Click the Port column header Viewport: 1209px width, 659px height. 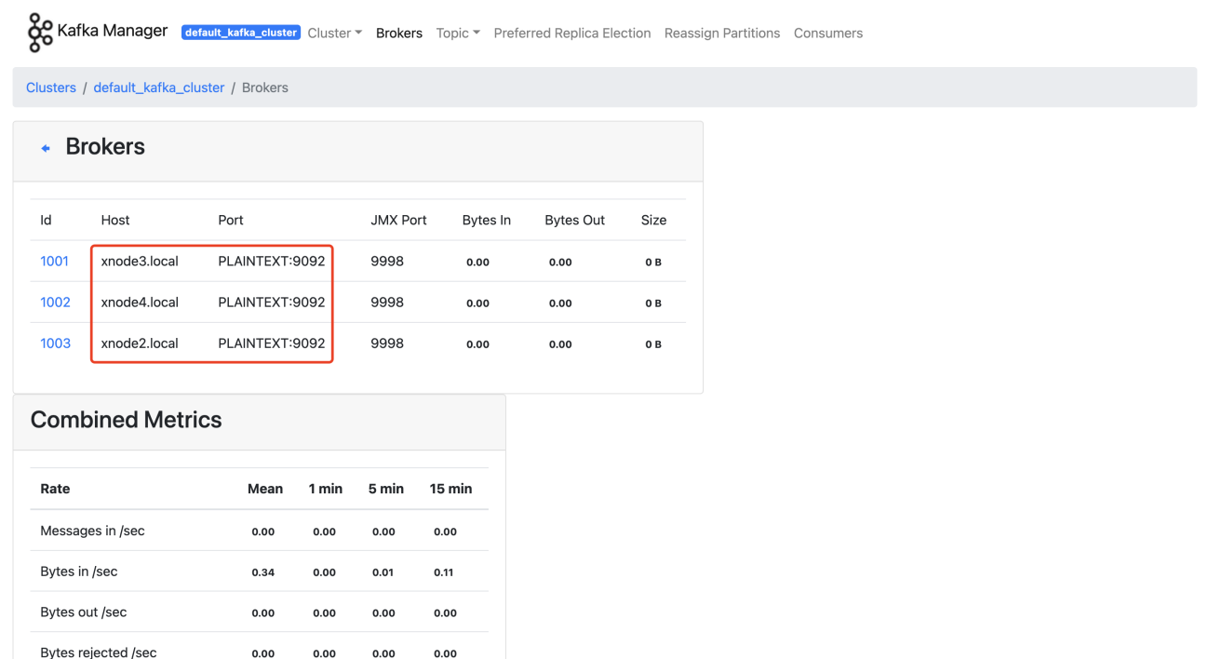(x=231, y=221)
